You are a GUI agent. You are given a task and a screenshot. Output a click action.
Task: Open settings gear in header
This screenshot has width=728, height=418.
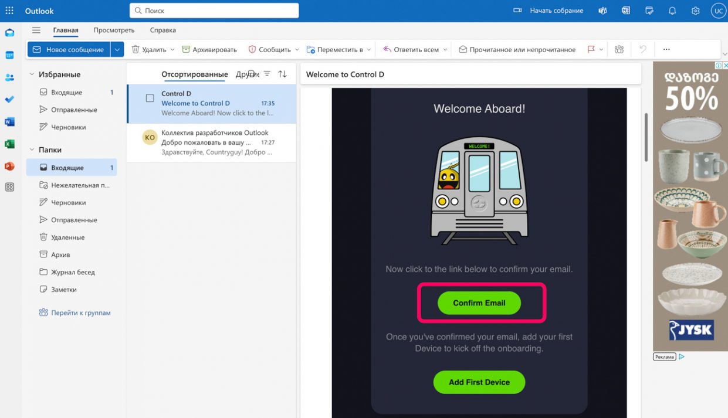[x=696, y=11]
